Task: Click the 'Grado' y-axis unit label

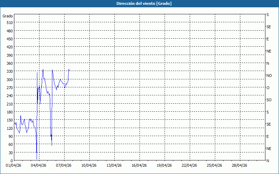Action: [8, 16]
